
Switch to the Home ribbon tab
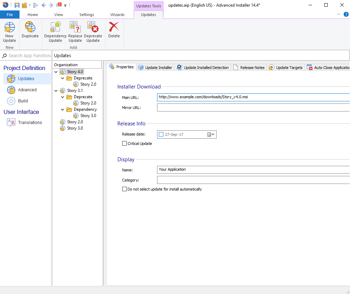pos(33,15)
